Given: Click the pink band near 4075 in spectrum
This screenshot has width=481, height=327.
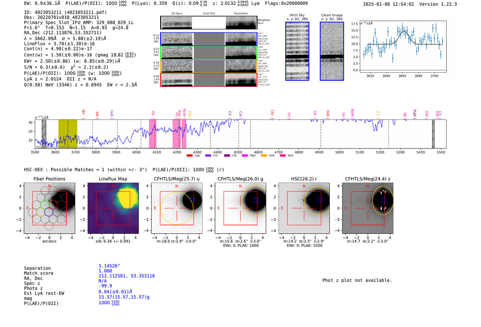Looking at the screenshot, I should (152, 134).
